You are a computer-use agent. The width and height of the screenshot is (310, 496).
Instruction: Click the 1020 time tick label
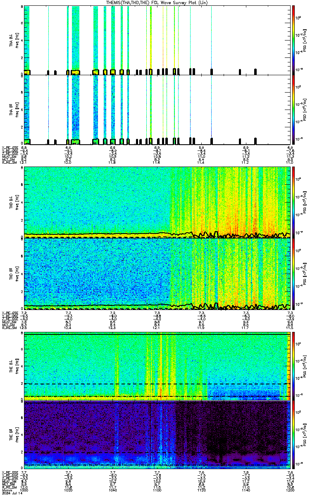coord(69,491)
